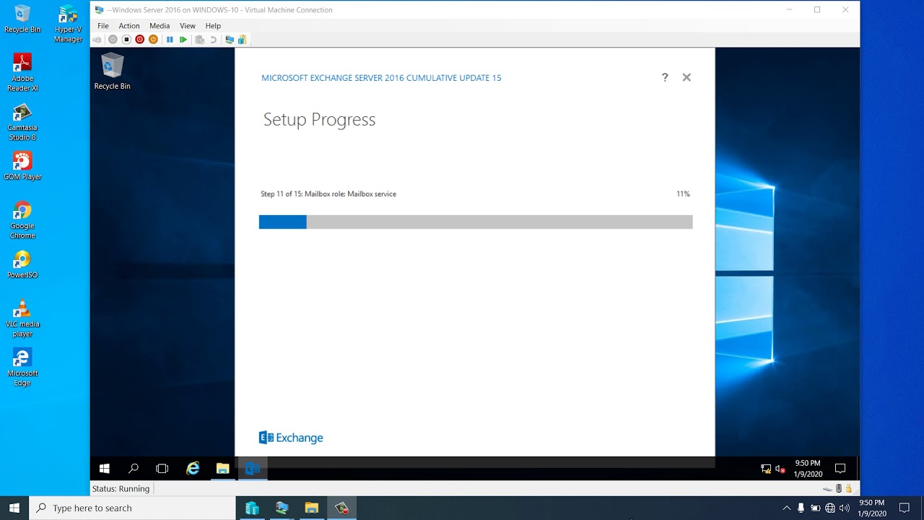
Task: Click the host microphone tray icon
Action: [801, 508]
